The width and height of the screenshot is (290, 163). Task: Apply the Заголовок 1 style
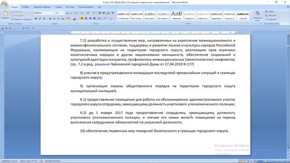click(150, 16)
